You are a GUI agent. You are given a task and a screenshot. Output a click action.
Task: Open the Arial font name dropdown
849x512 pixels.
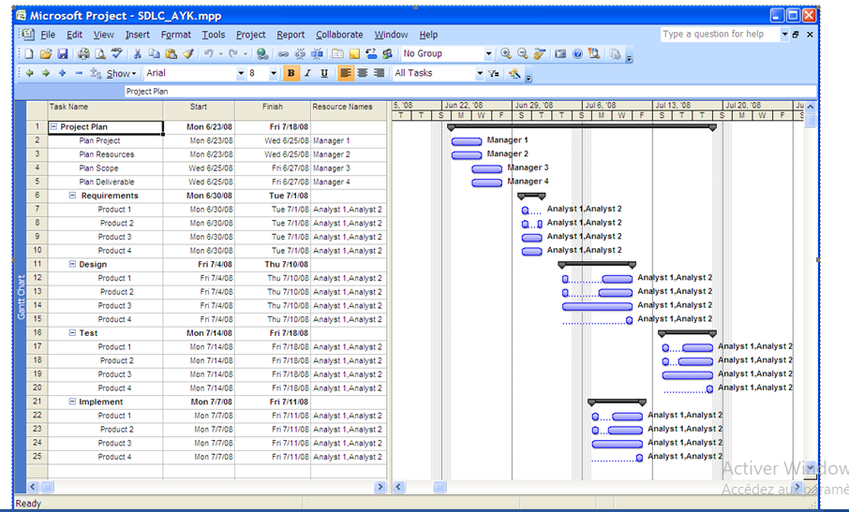click(x=241, y=74)
